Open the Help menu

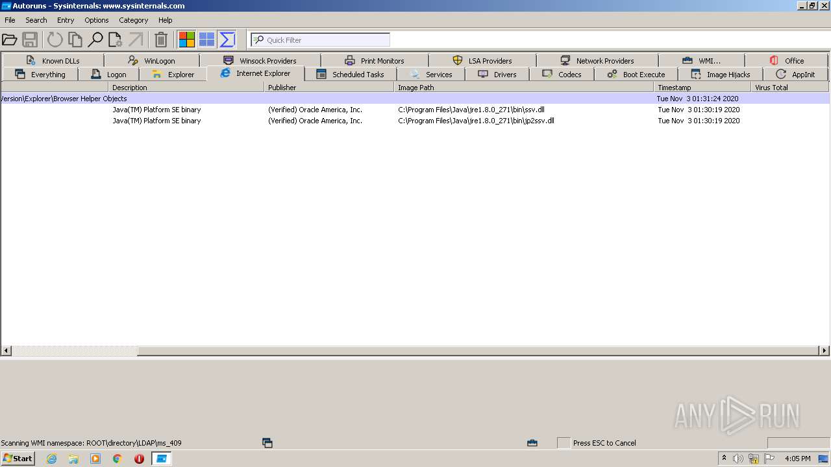pos(166,20)
